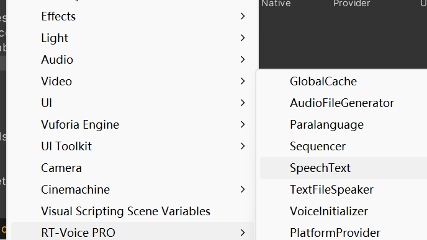Expand arrow next to Cinemachine

point(243,189)
